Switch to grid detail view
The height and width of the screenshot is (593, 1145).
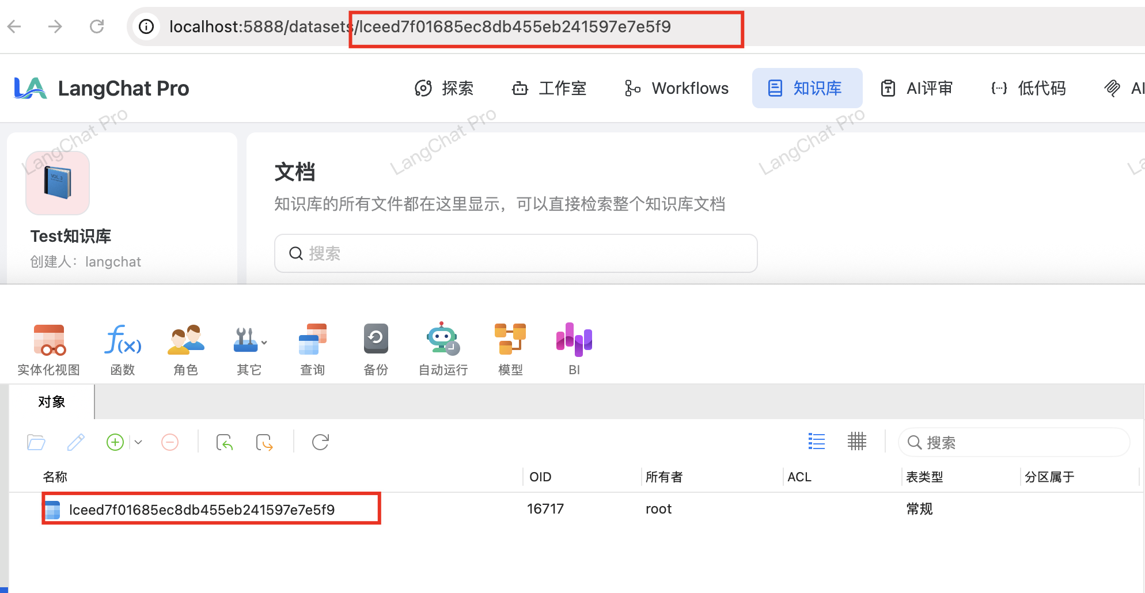click(x=856, y=442)
